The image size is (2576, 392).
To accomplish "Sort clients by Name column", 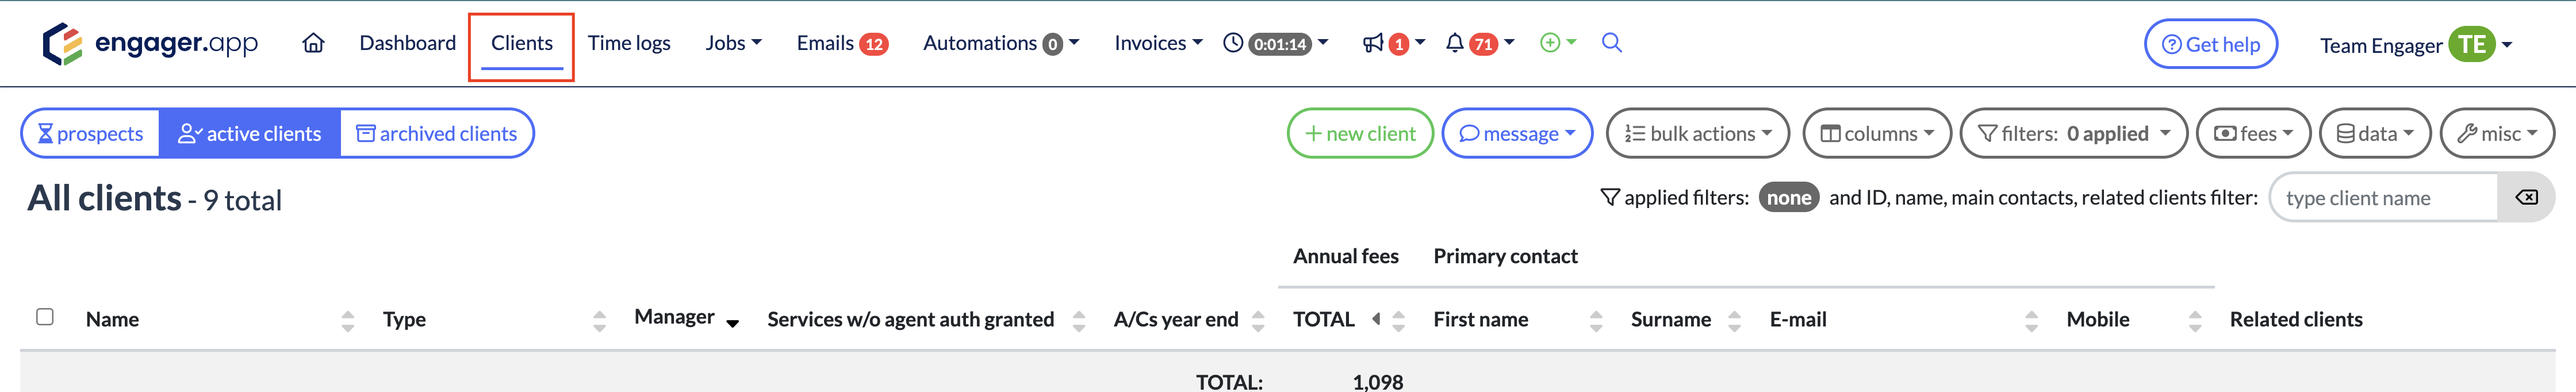I will 347,320.
